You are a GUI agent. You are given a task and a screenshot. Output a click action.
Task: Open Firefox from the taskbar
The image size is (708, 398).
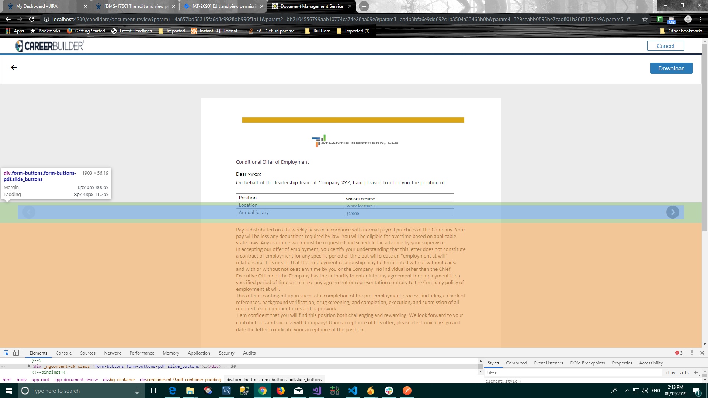click(281, 391)
